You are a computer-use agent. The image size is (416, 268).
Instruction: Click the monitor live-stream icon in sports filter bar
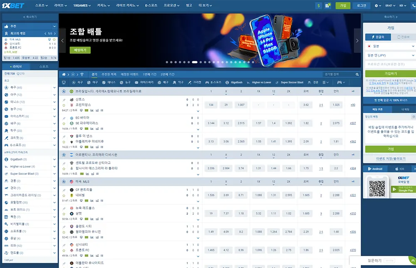pyautogui.click(x=64, y=82)
